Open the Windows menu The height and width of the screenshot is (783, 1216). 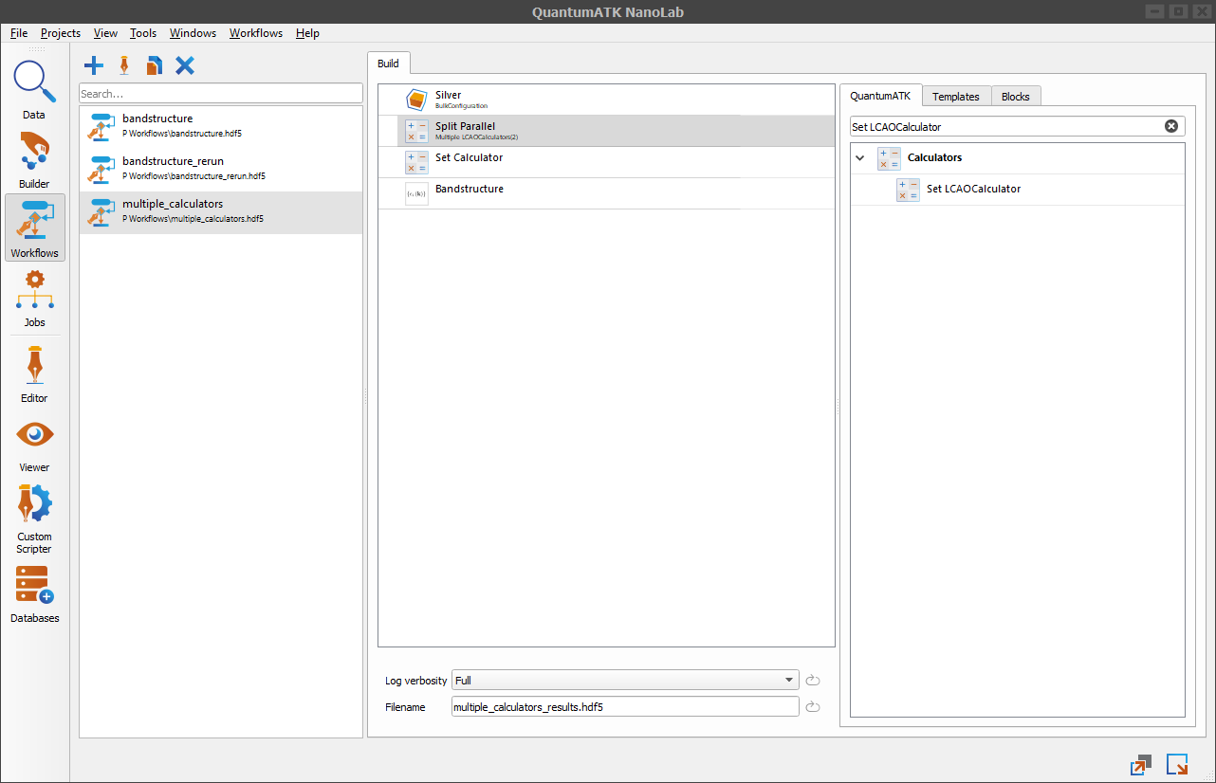pos(193,33)
